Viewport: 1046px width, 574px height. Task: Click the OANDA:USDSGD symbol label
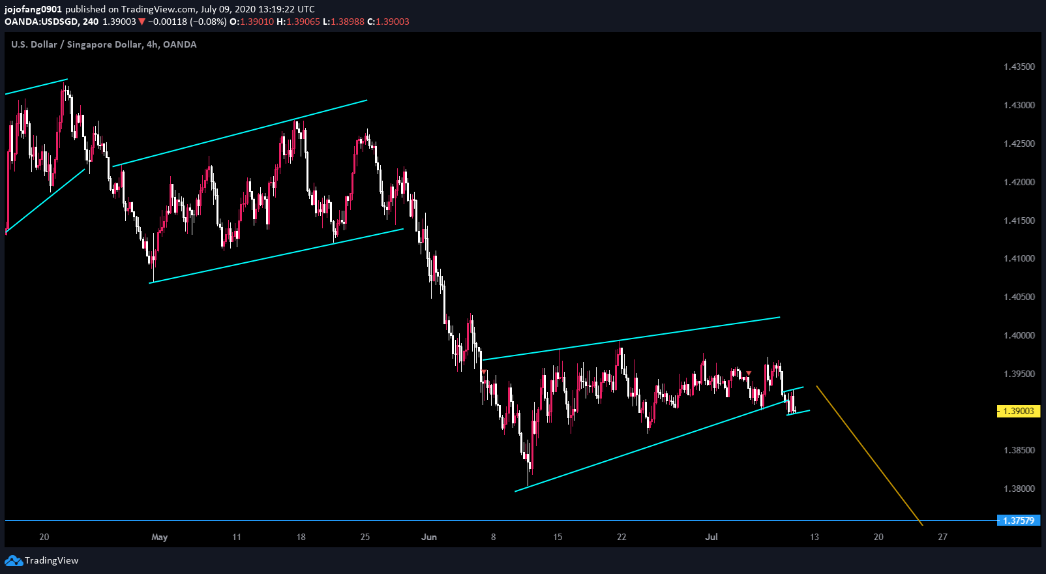pyautogui.click(x=42, y=22)
